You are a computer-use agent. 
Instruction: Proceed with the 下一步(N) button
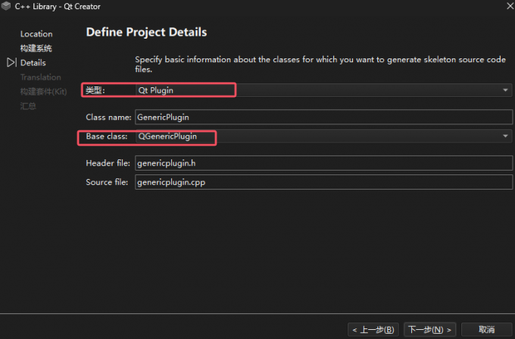click(x=430, y=329)
